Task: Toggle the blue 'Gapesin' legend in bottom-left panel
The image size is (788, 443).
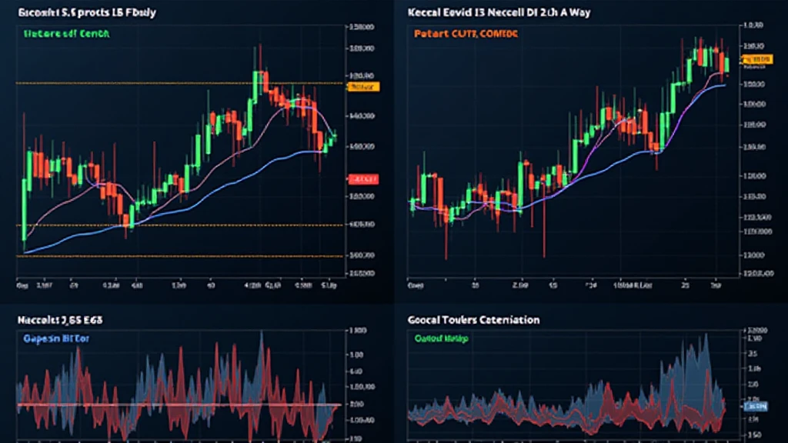Action: tap(57, 338)
